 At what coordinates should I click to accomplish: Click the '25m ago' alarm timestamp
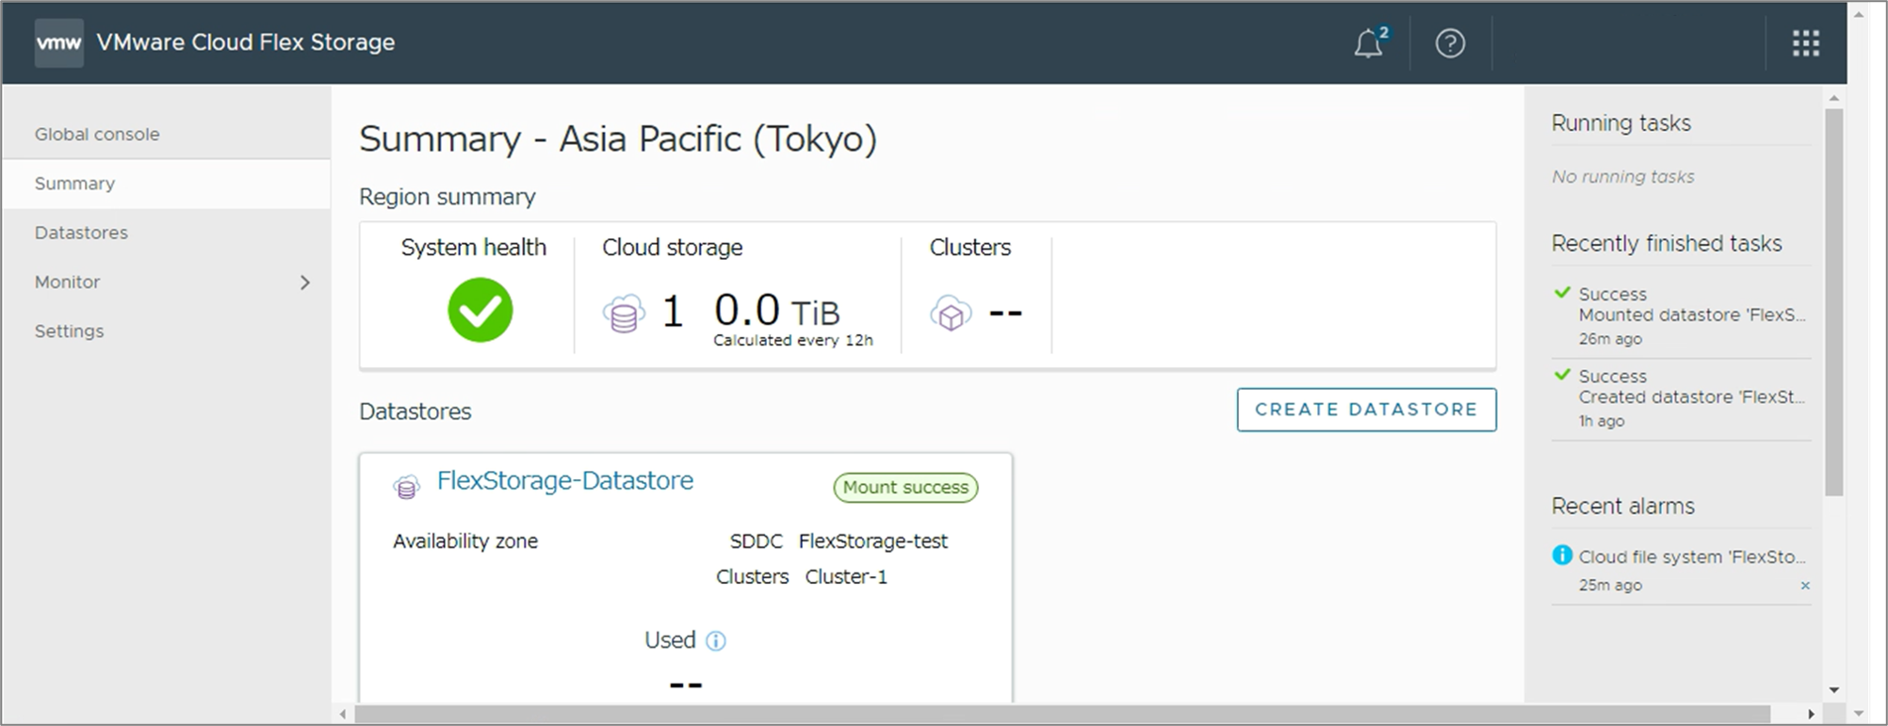(1610, 586)
